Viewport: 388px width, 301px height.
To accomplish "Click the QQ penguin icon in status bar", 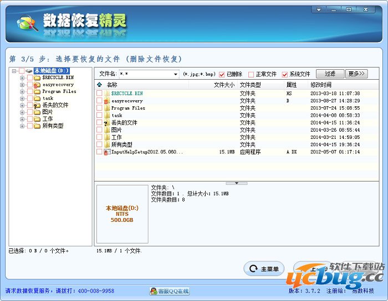I will (x=154, y=291).
